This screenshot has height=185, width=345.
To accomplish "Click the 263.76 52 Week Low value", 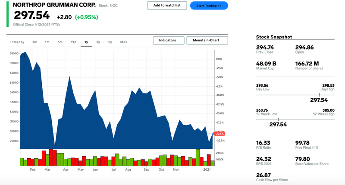I will pos(262,110).
